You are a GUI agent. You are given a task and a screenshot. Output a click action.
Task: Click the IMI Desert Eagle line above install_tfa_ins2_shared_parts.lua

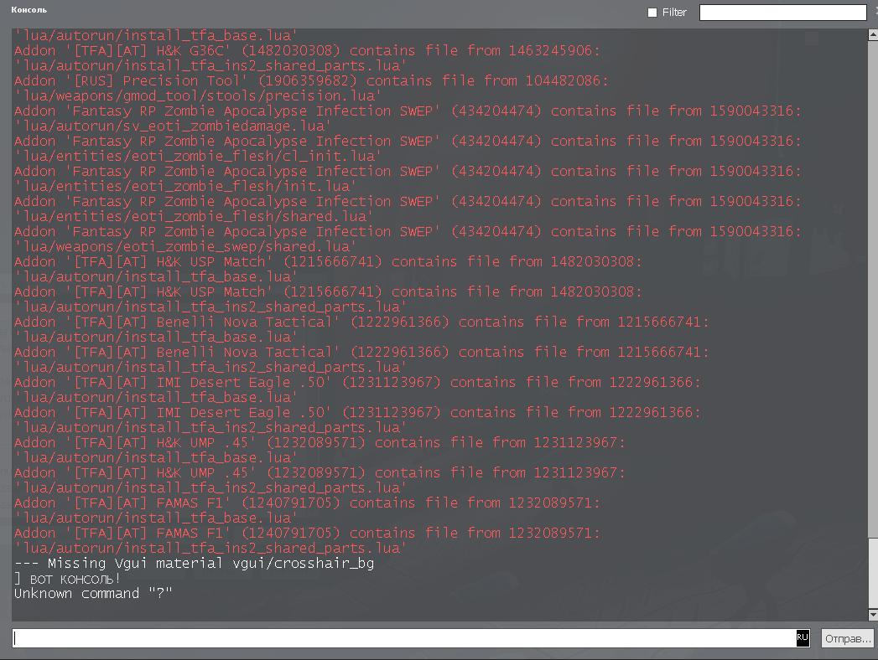coord(357,412)
